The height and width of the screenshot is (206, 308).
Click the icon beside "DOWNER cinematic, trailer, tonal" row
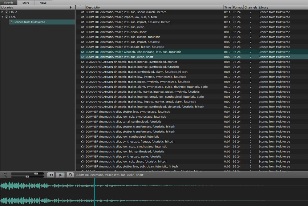point(83,122)
